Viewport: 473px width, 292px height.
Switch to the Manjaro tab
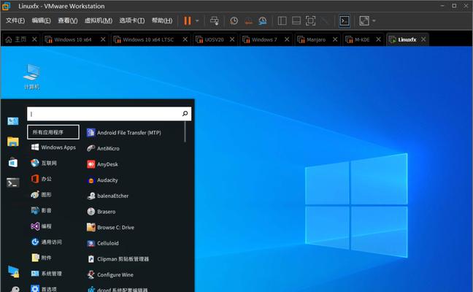pos(316,39)
